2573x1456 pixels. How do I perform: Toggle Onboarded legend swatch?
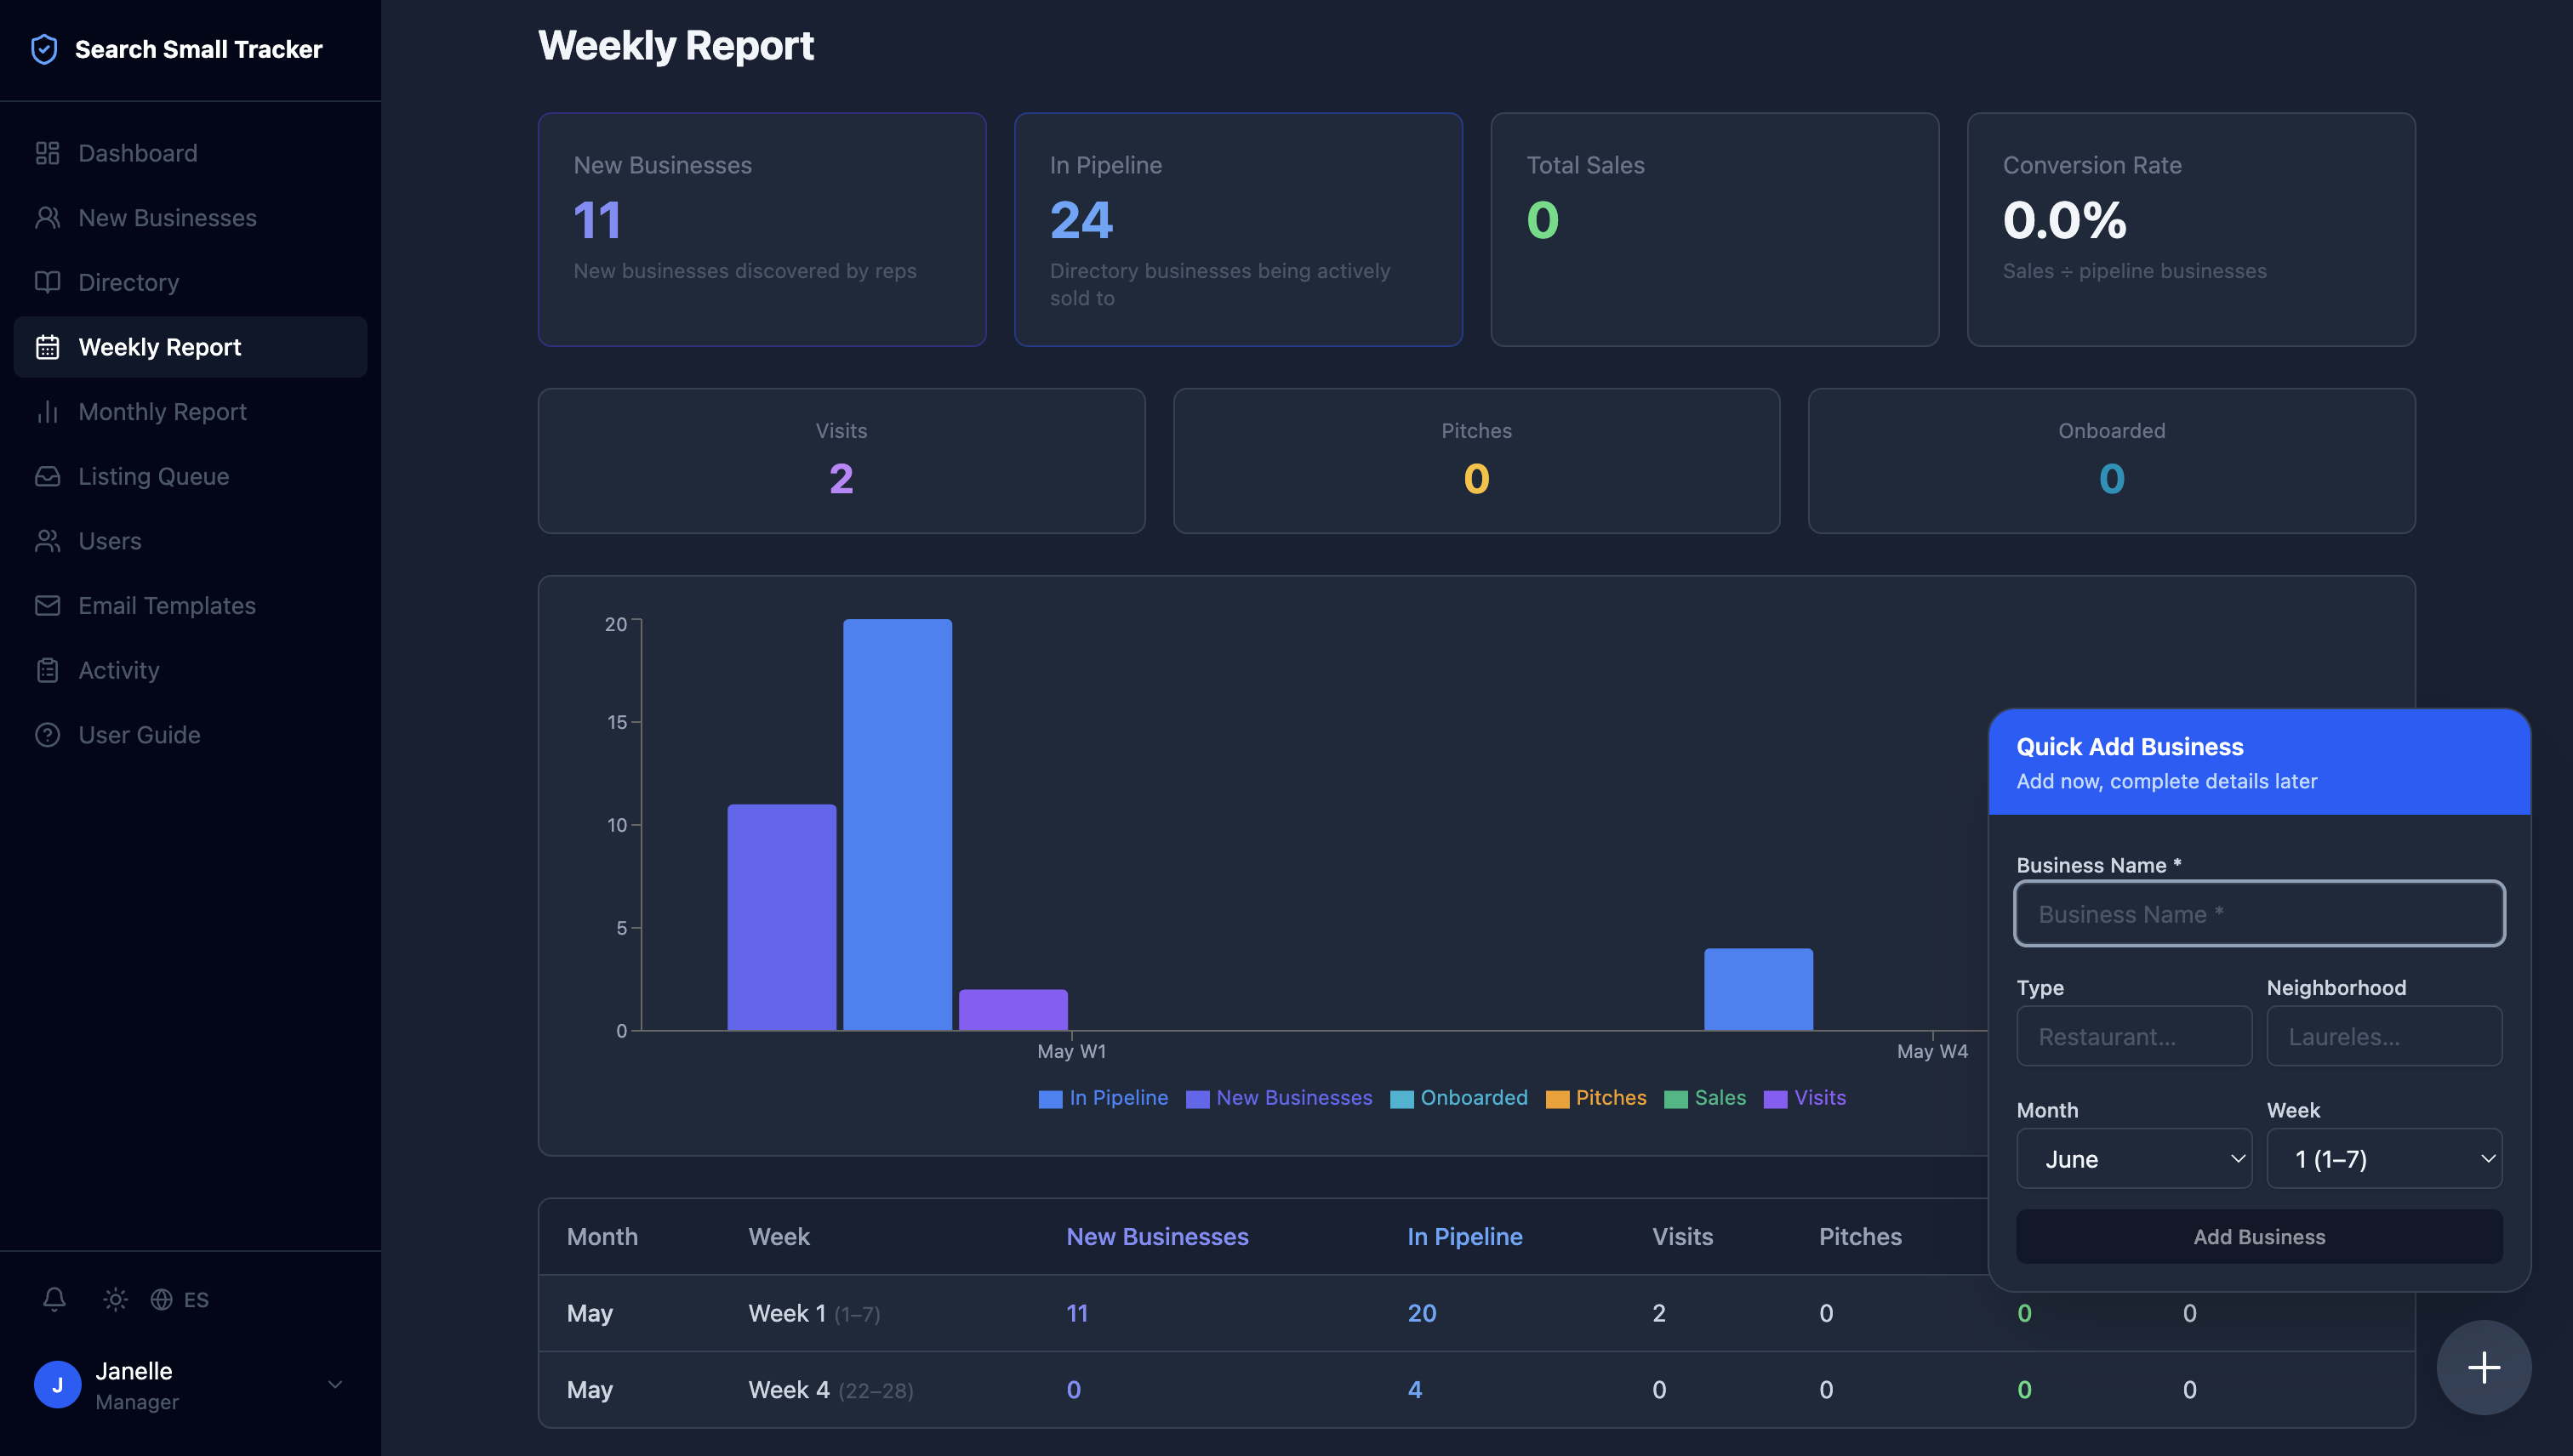(x=1401, y=1099)
